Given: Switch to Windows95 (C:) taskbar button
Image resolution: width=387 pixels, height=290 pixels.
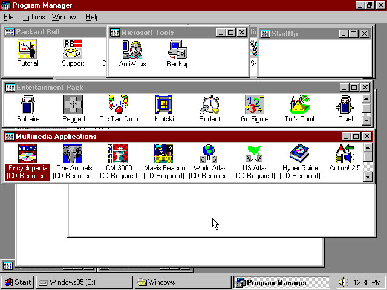Looking at the screenshot, I should point(85,282).
